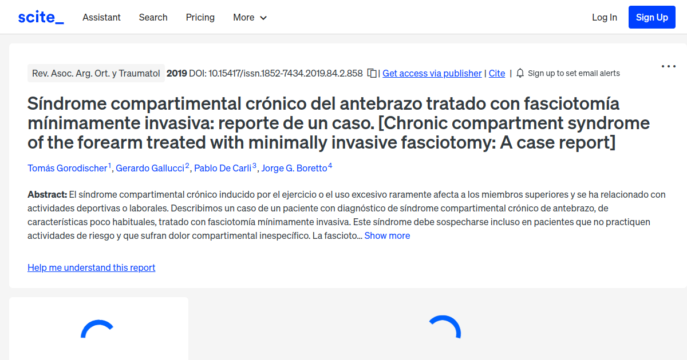Open the Assistant page
The image size is (687, 360).
[101, 17]
